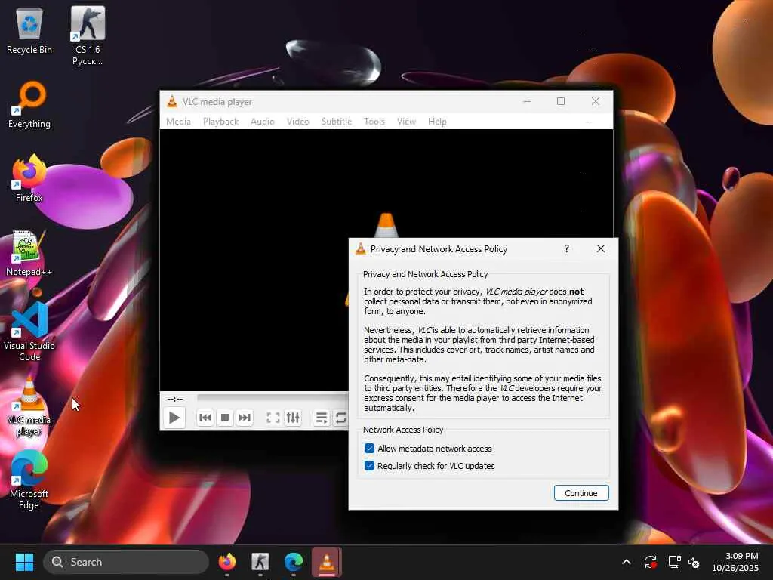This screenshot has width=773, height=580.
Task: Click the taskbar Search box
Action: (126, 562)
